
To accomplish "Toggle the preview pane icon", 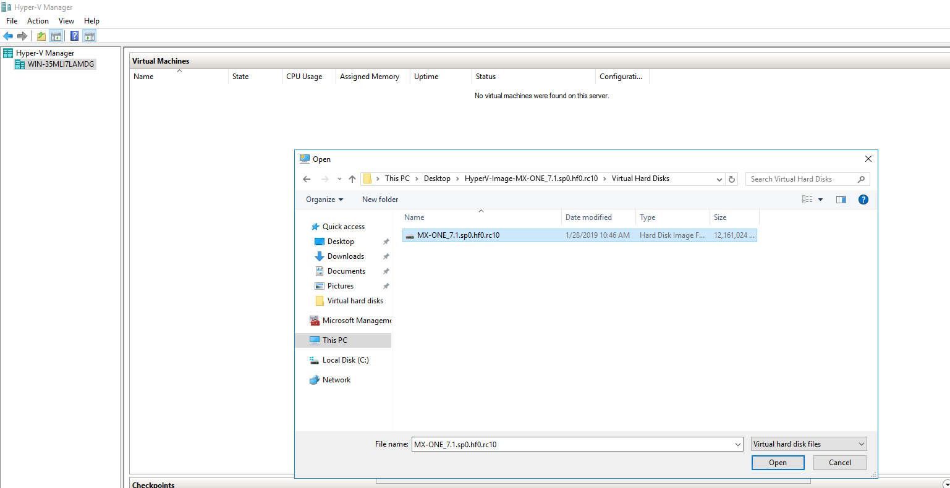I will point(841,200).
